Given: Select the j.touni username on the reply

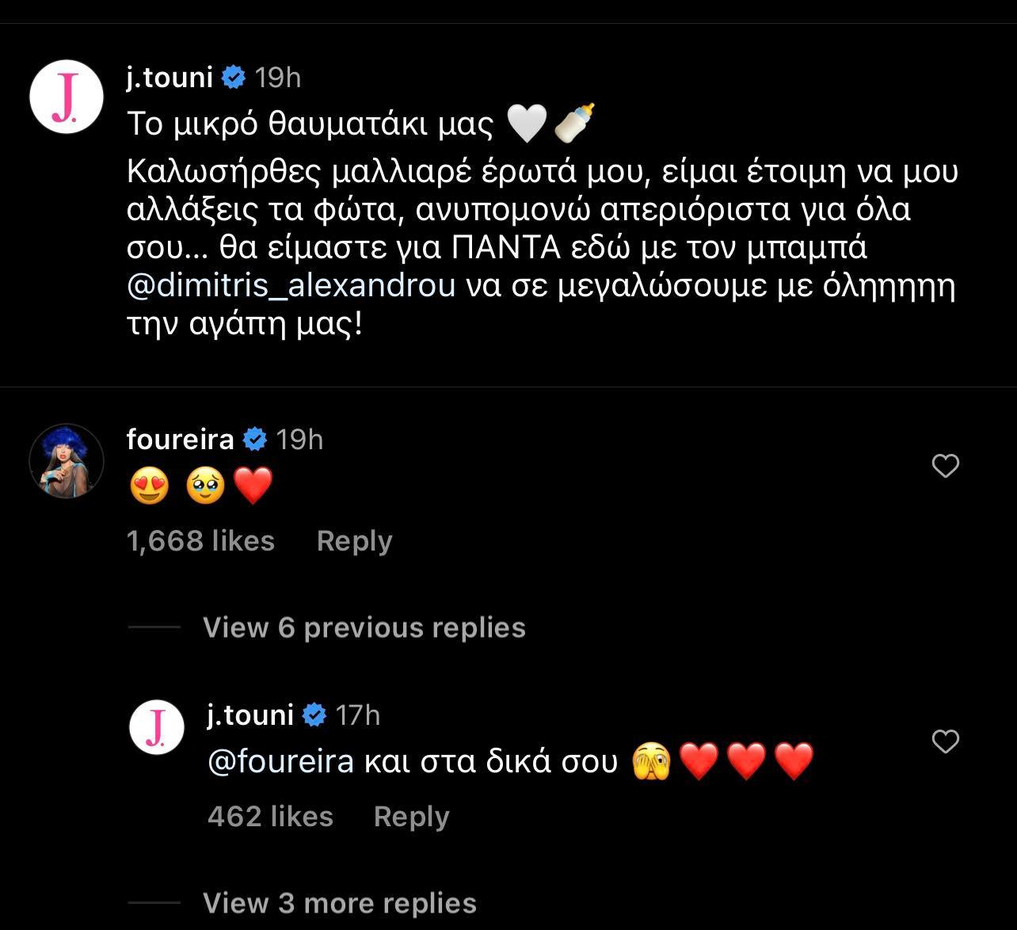Looking at the screenshot, I should tap(250, 715).
